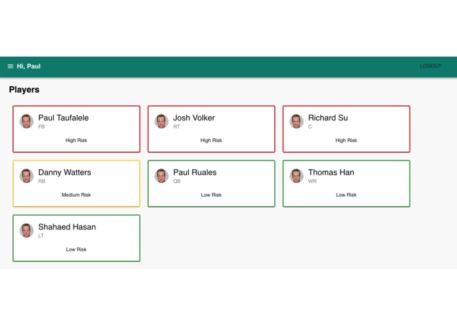Click 'High Risk' on Richard Su's card
The width and height of the screenshot is (457, 325).
[x=346, y=140]
